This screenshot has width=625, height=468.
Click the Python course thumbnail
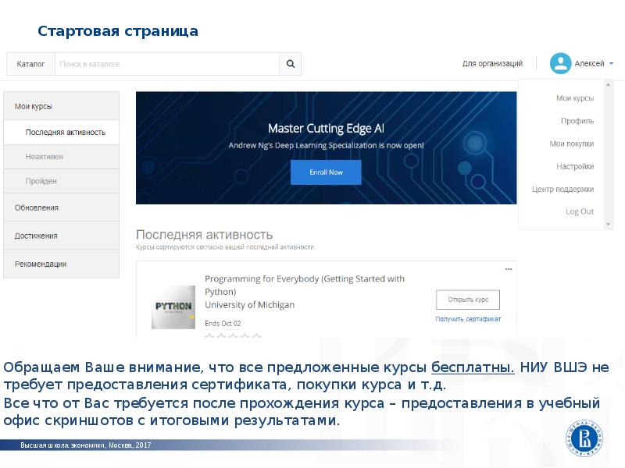click(x=173, y=307)
